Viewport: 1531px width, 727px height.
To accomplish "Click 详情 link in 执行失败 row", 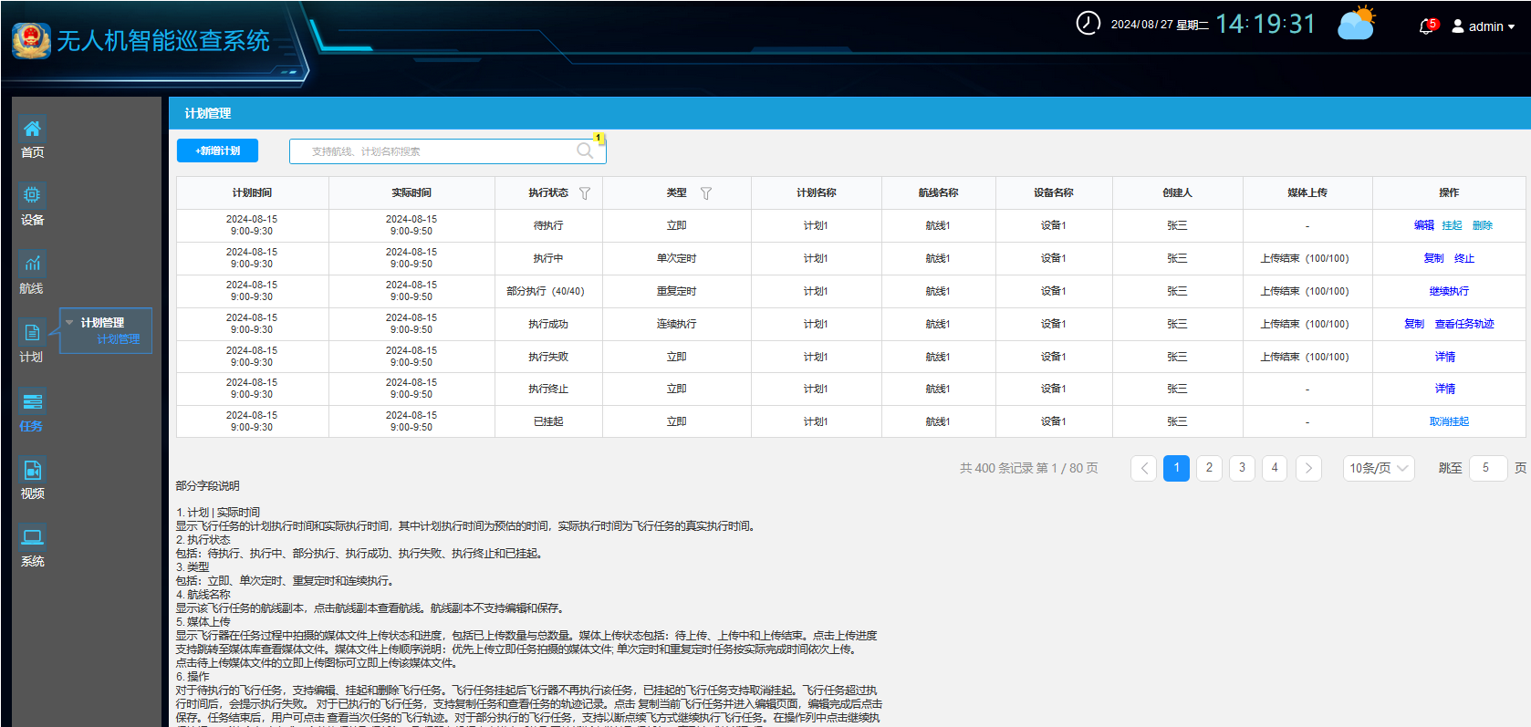I will point(1445,357).
